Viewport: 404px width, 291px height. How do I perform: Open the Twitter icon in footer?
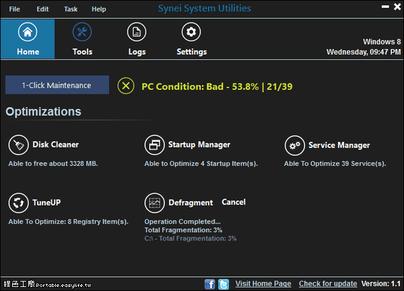223,284
